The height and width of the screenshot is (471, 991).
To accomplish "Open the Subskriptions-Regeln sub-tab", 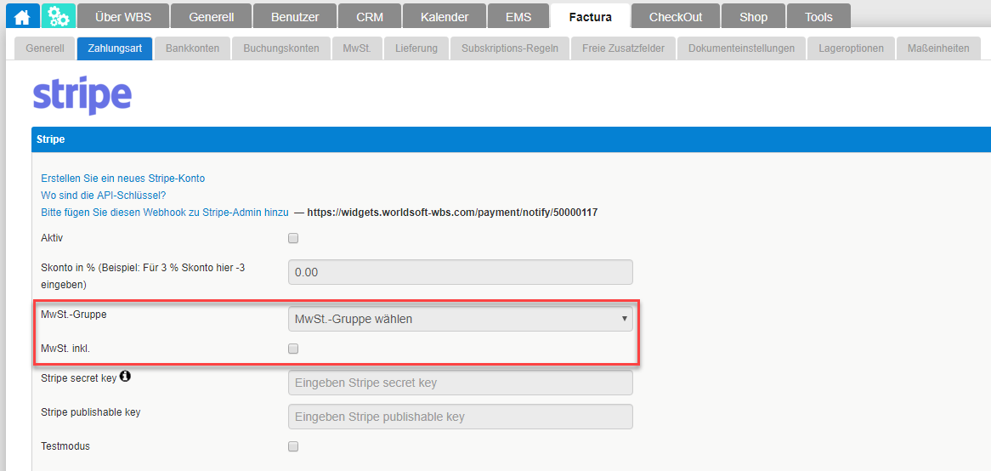I will [510, 48].
